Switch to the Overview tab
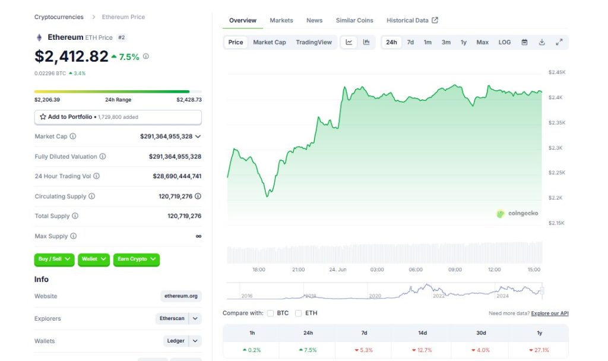This screenshot has width=608, height=361. point(243,20)
